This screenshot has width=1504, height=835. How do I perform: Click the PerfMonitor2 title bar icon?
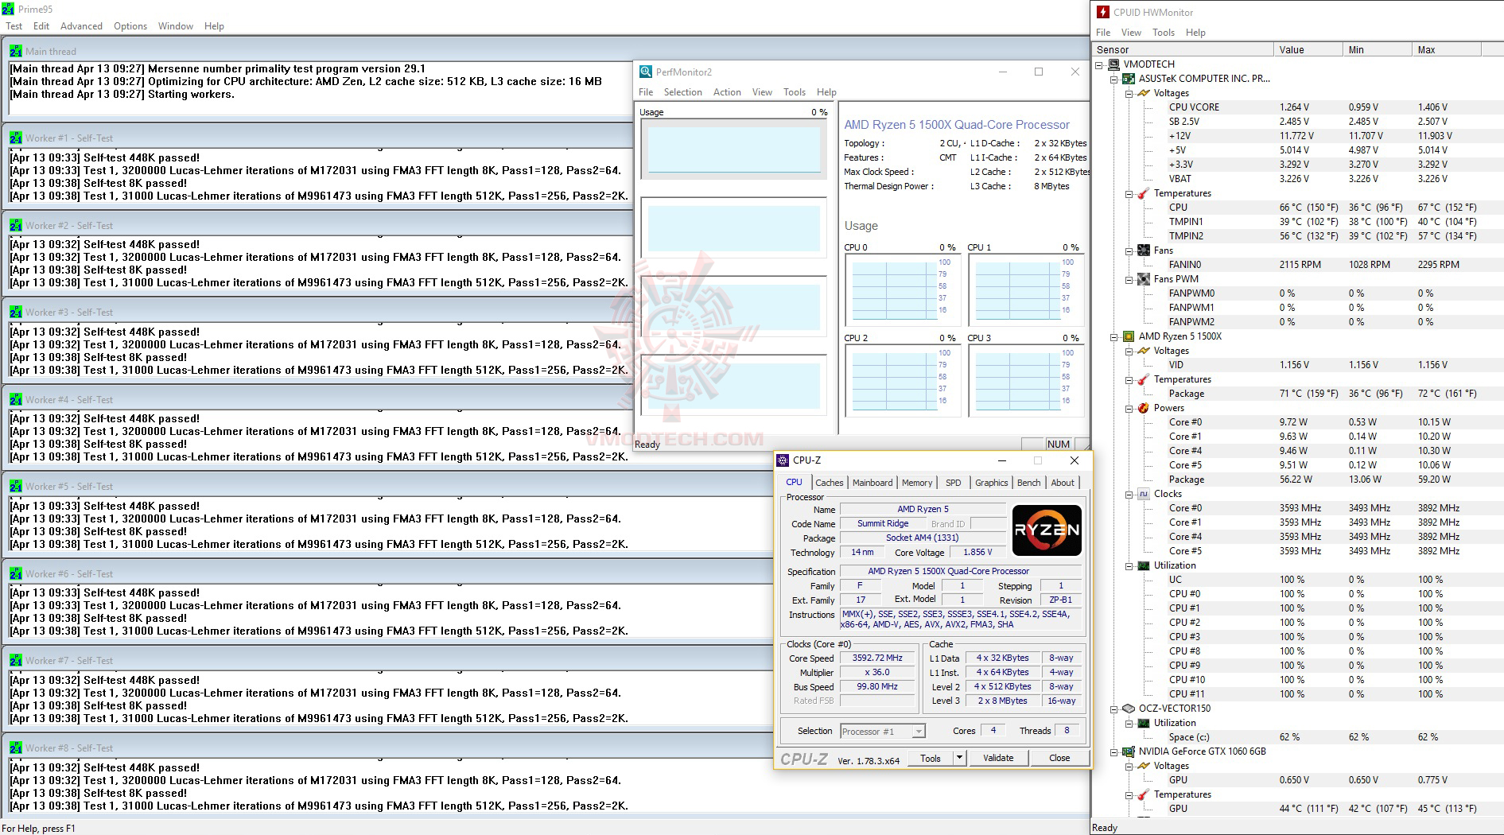point(646,72)
